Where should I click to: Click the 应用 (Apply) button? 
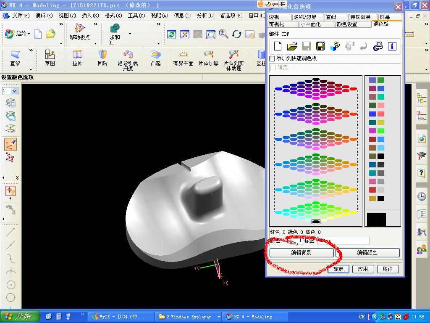click(363, 269)
